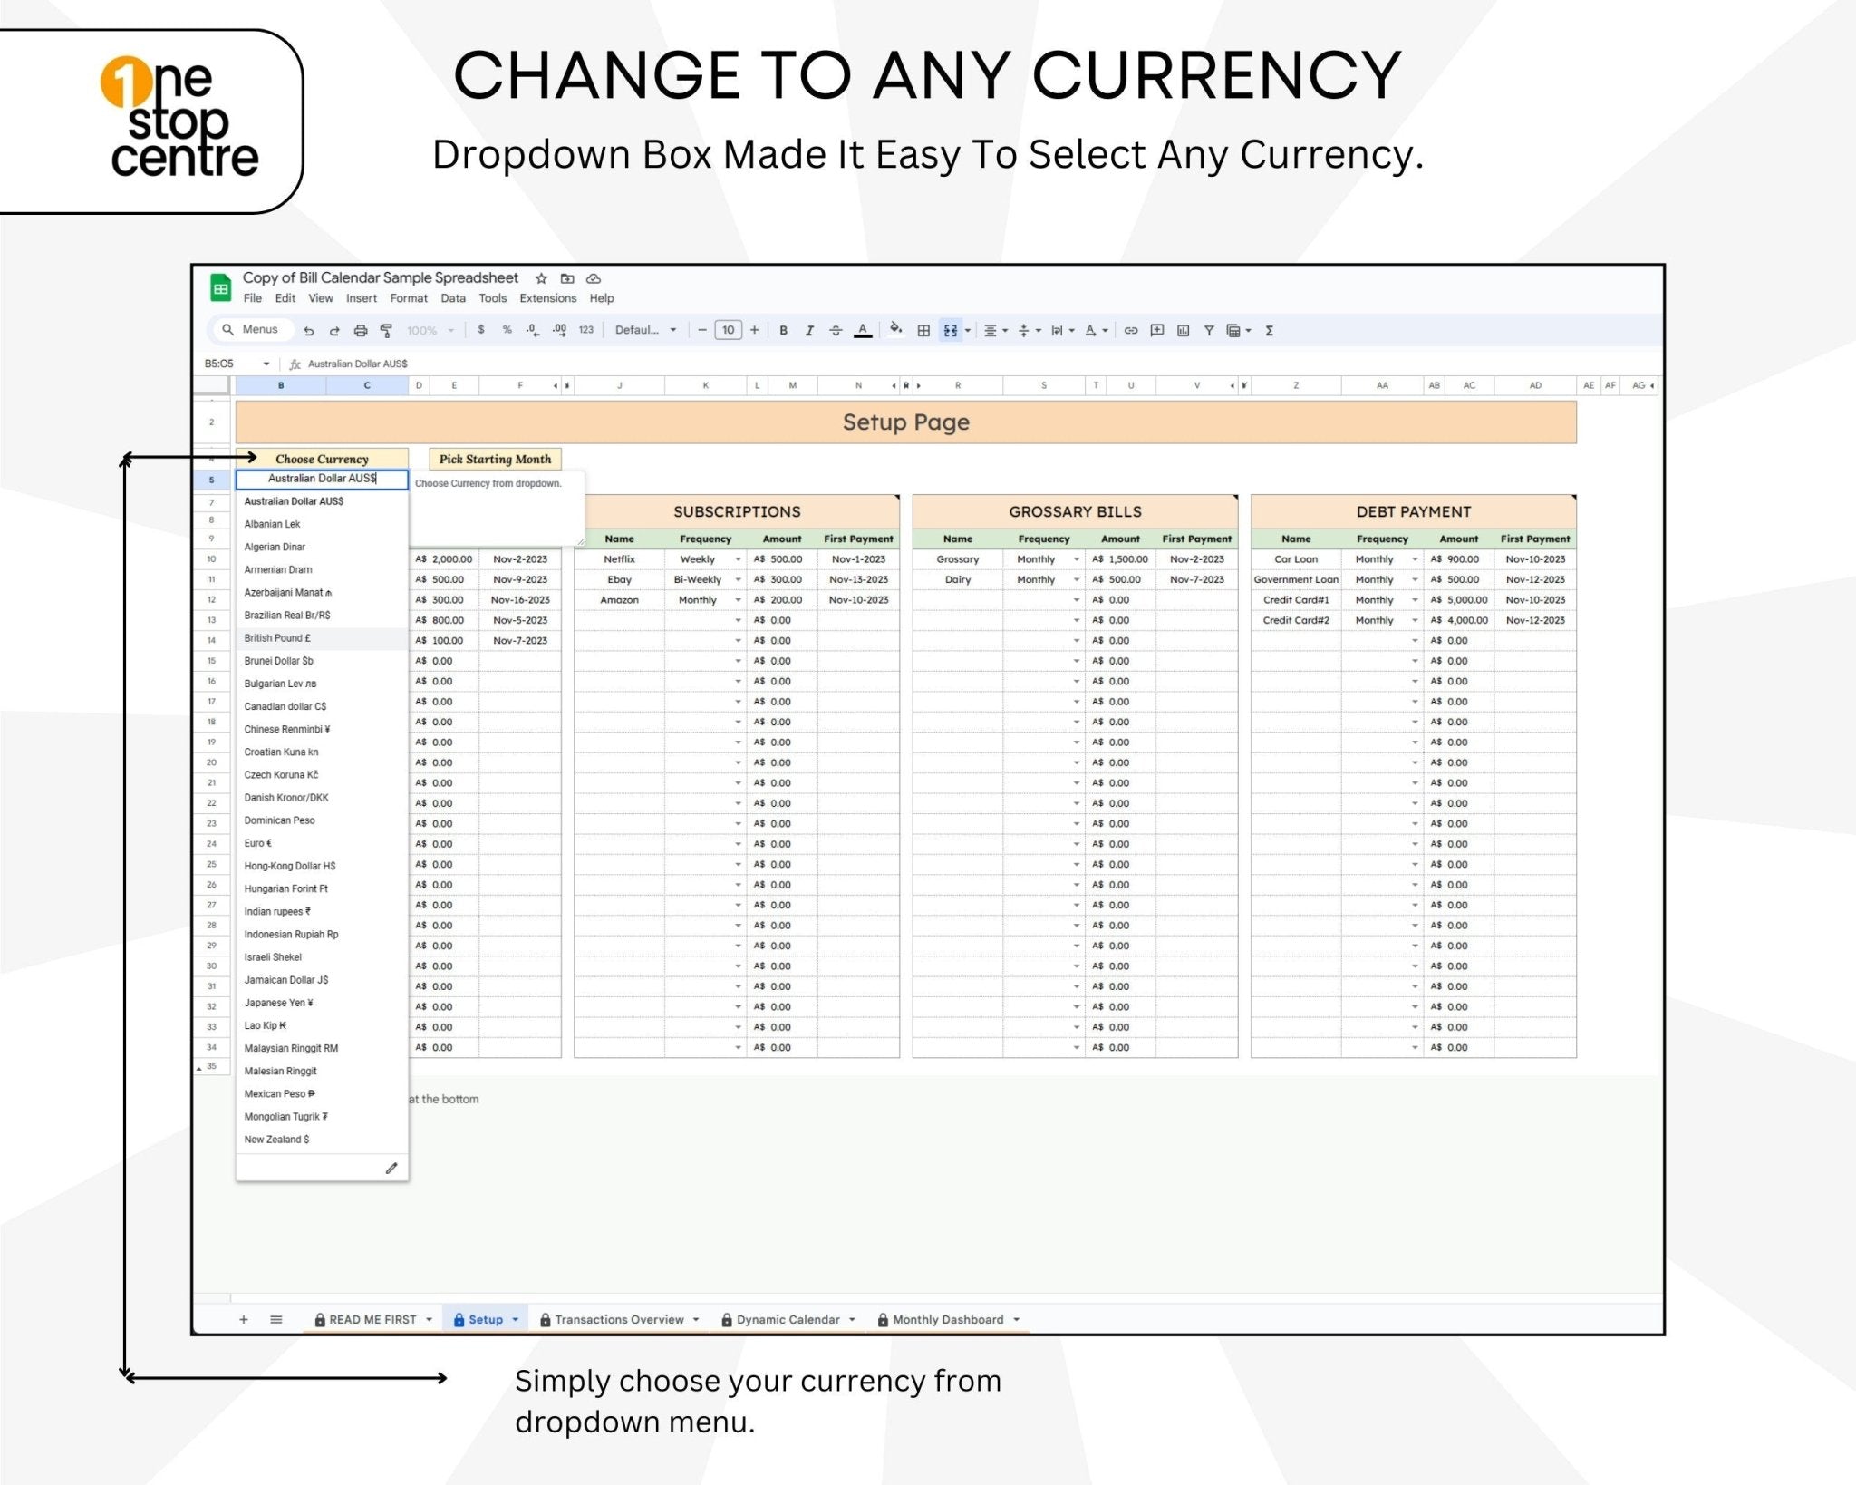Open the Format menu
The image size is (1856, 1485).
(409, 298)
